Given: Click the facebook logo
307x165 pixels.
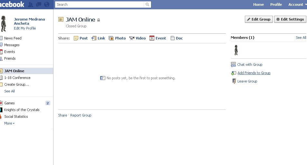Looking at the screenshot, I should tap(12, 4).
